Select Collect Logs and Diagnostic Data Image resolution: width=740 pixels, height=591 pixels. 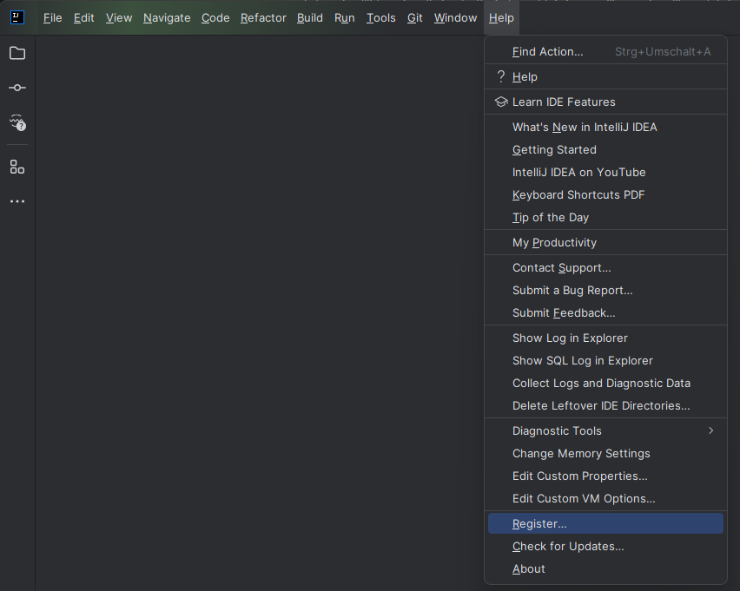[x=605, y=384]
